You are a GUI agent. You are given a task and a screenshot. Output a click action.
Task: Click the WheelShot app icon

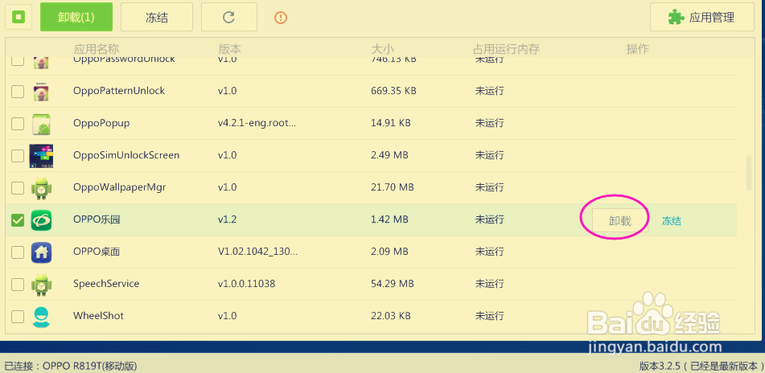(42, 317)
